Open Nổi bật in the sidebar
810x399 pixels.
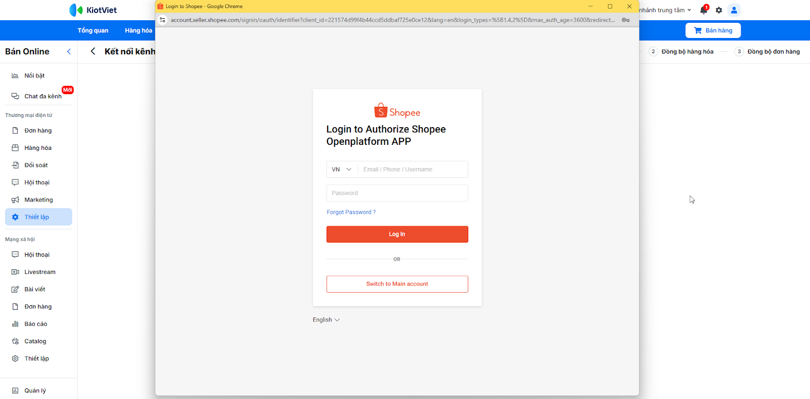[38, 75]
